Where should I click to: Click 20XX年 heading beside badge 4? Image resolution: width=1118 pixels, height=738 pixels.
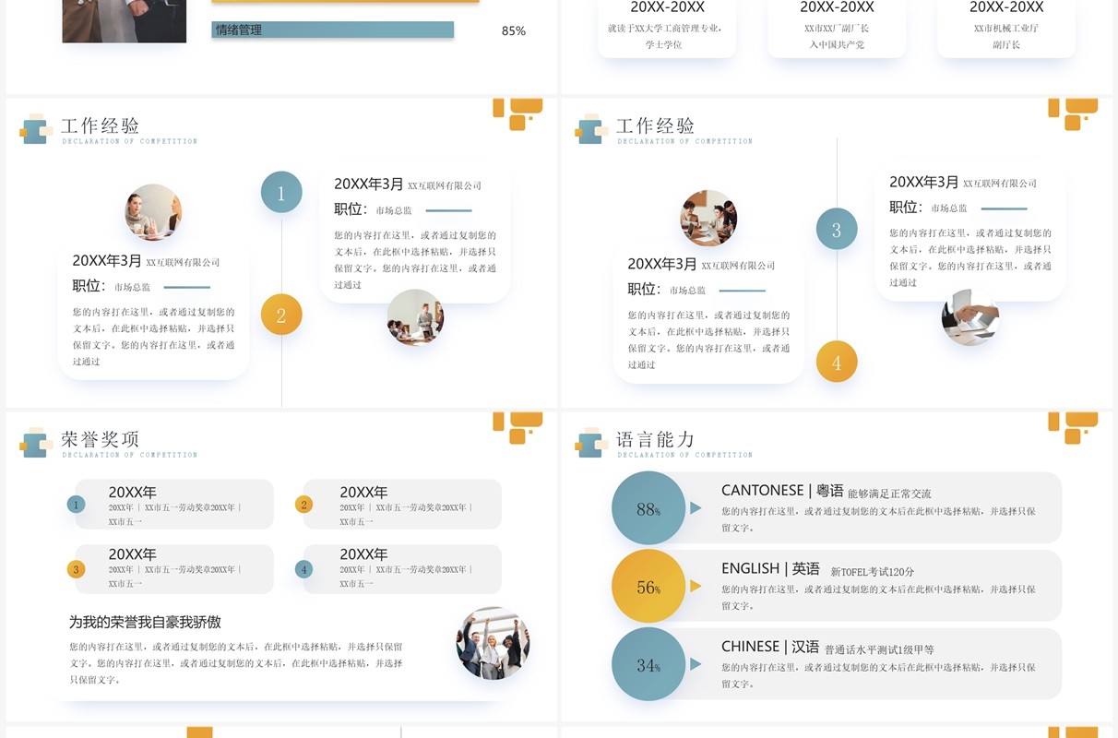(363, 554)
